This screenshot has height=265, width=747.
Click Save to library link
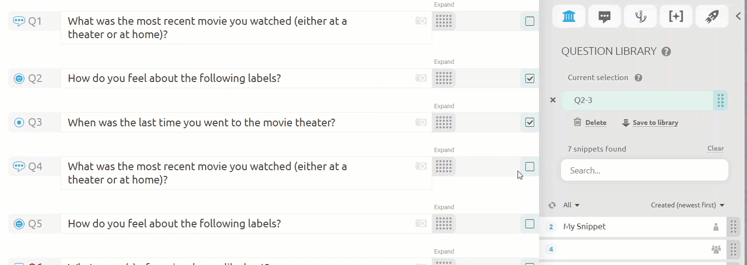(x=650, y=122)
